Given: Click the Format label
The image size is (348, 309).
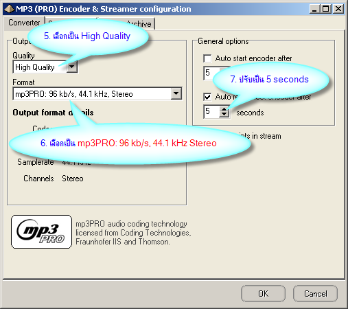Looking at the screenshot, I should pyautogui.click(x=23, y=82).
